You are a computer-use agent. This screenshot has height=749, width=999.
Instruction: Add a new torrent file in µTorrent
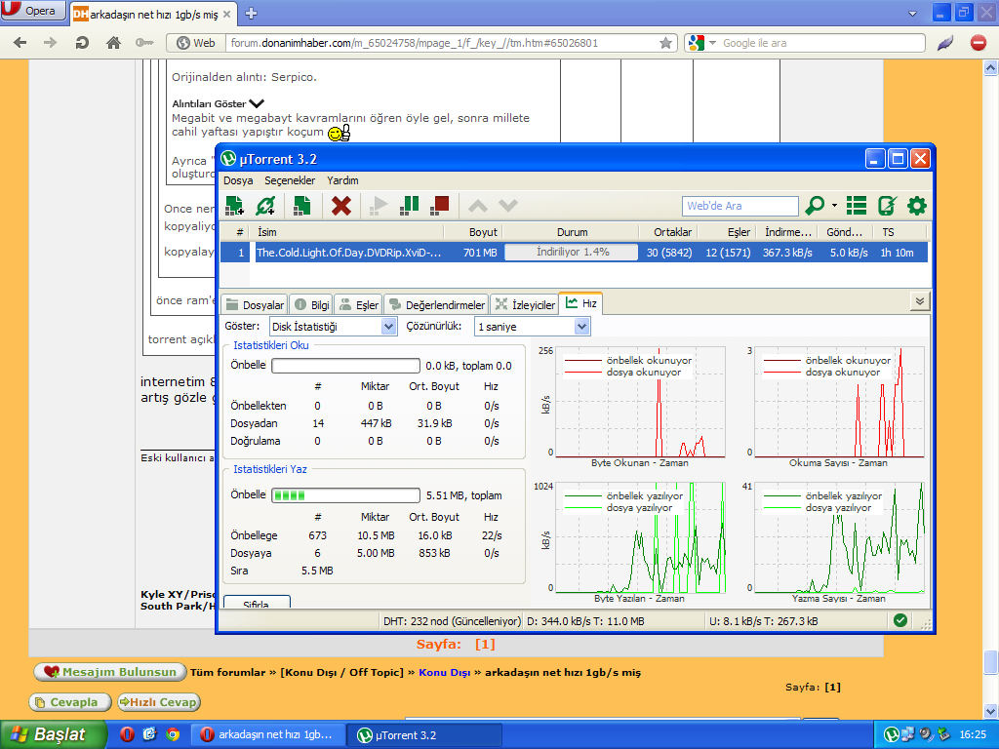click(x=234, y=206)
